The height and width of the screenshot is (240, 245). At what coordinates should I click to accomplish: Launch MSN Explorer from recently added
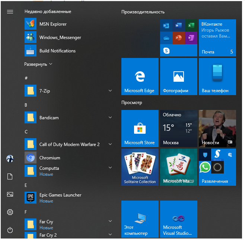[69, 24]
